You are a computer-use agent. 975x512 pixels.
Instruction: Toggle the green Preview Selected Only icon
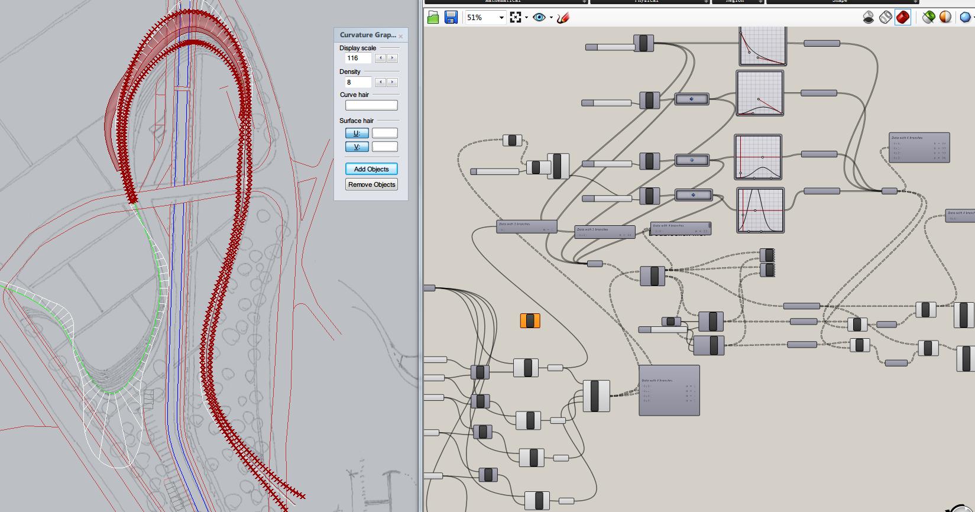pyautogui.click(x=928, y=18)
